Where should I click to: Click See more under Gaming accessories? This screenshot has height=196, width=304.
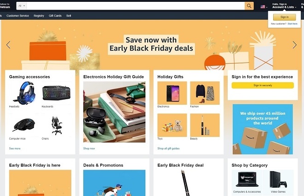[x=15, y=148]
